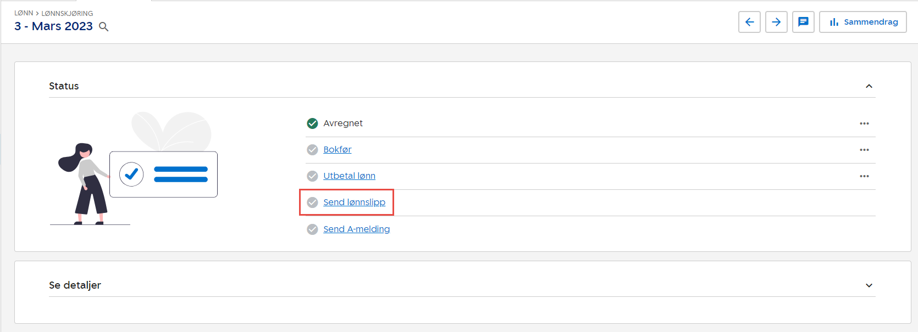Go to next payroll run arrow
Viewport: 918px width, 332px height.
tap(776, 22)
